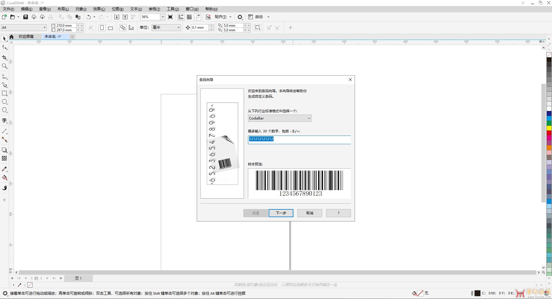The image size is (552, 299).
Task: Select the Zoom tool in toolbox
Action: (4, 66)
